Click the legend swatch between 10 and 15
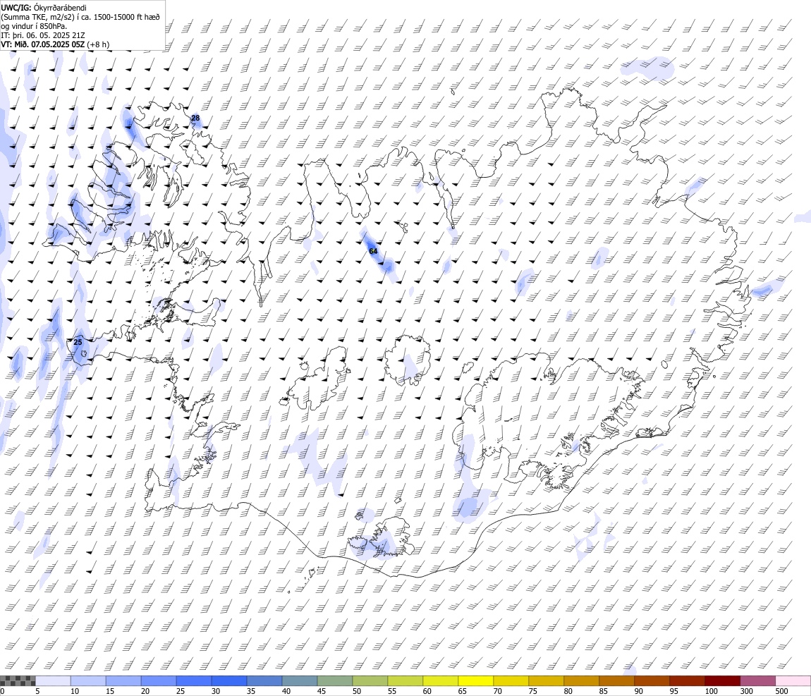Viewport: 811px width, 696px height. coord(88,680)
